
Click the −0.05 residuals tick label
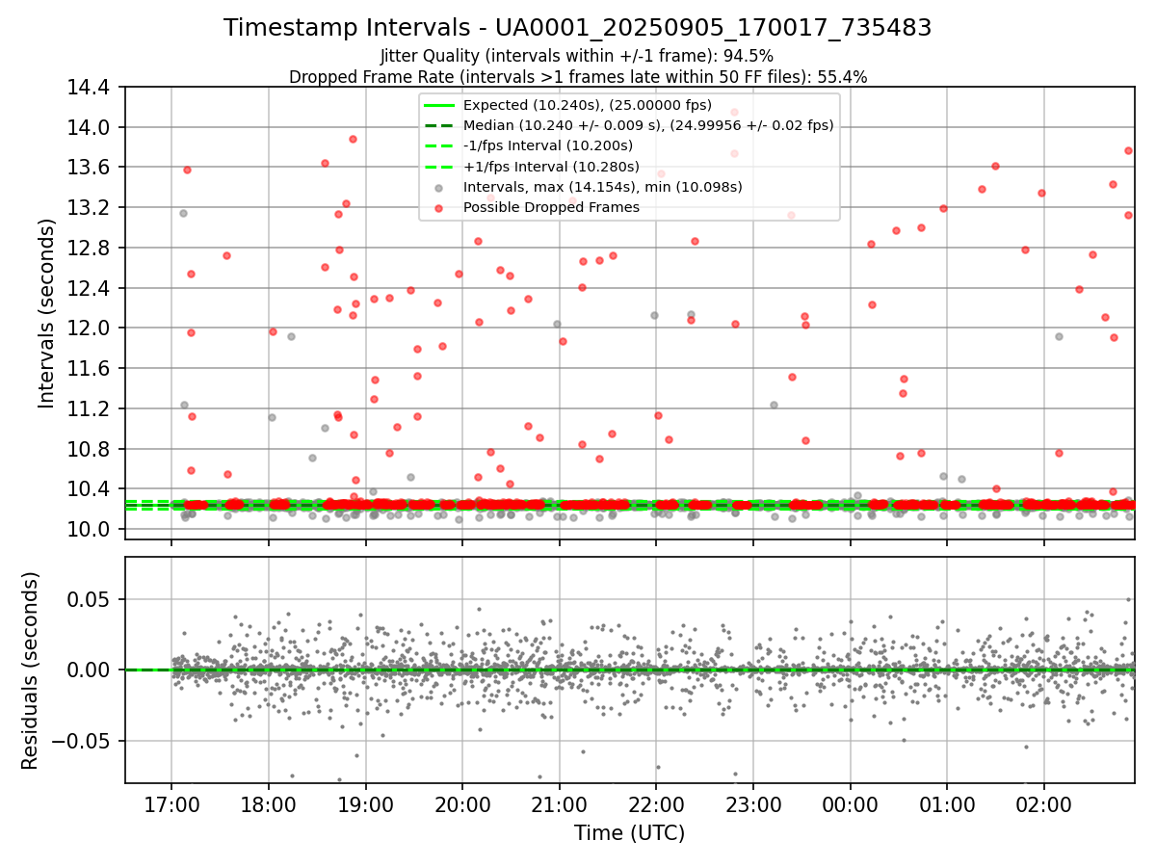pos(81,742)
